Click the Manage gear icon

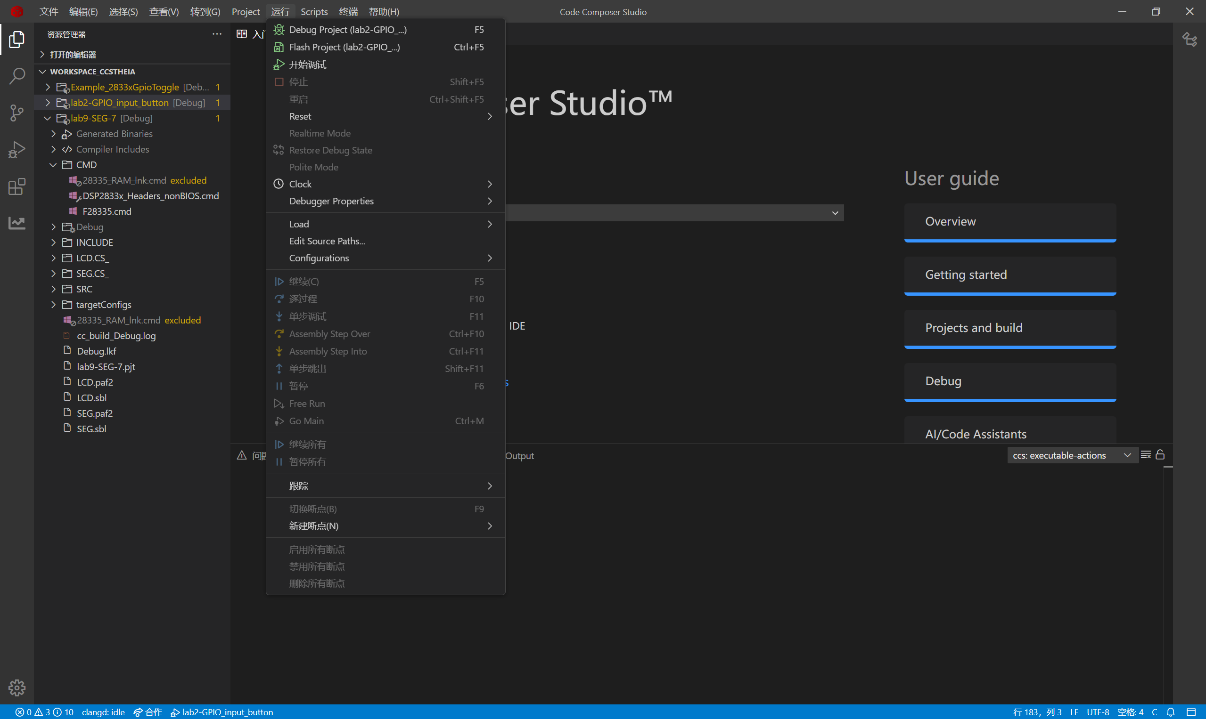pos(17,687)
